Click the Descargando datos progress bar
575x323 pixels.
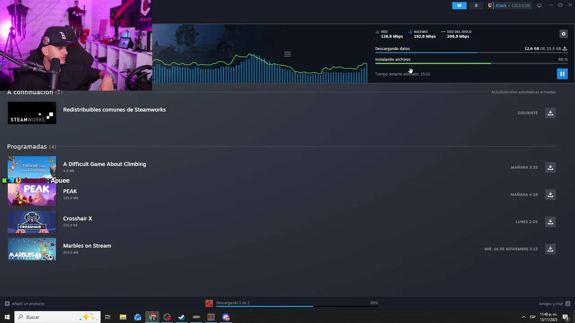click(471, 52)
